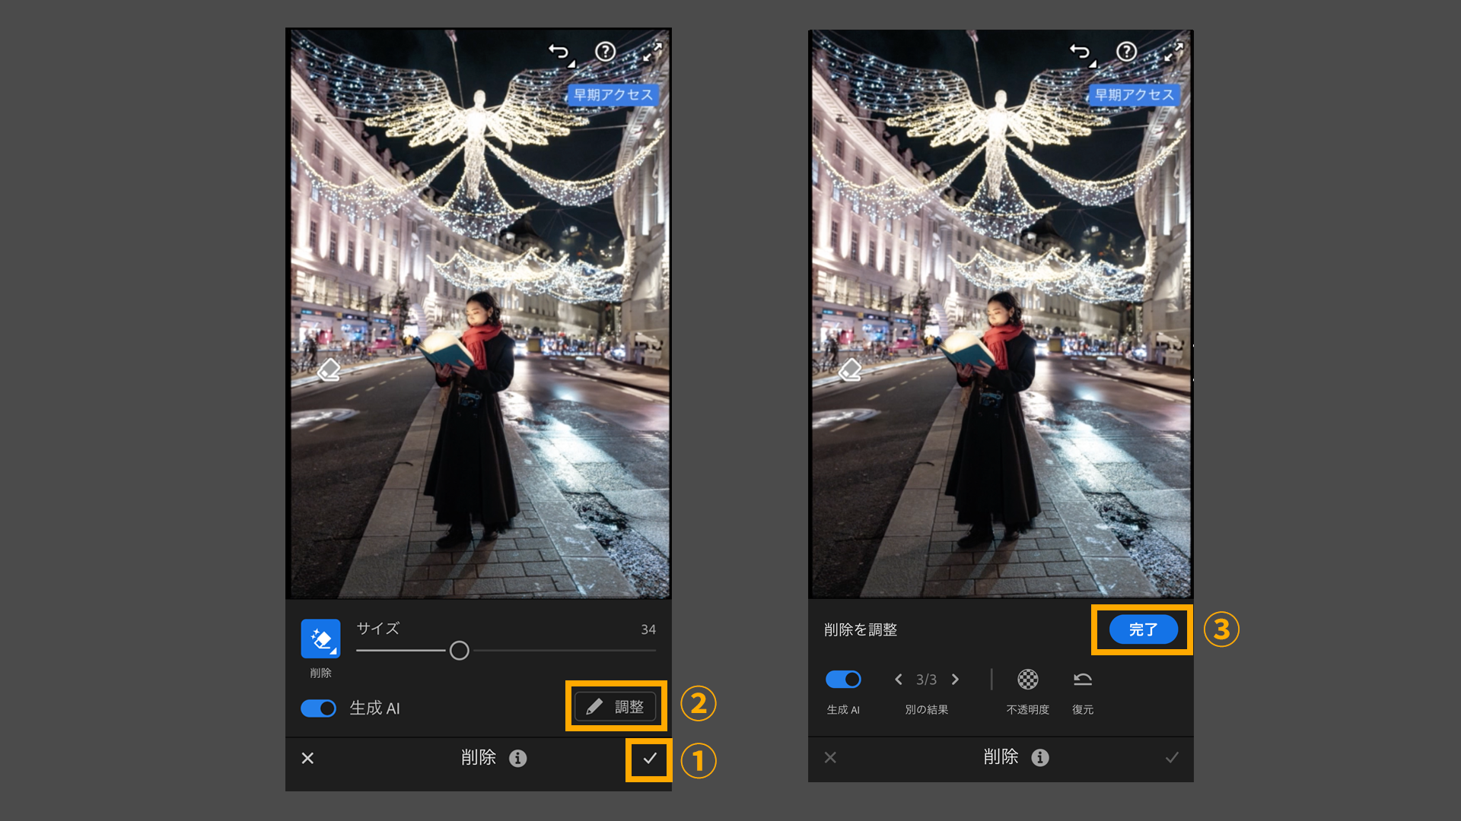
Task: Click the info icon next to left 削除
Action: 517,758
